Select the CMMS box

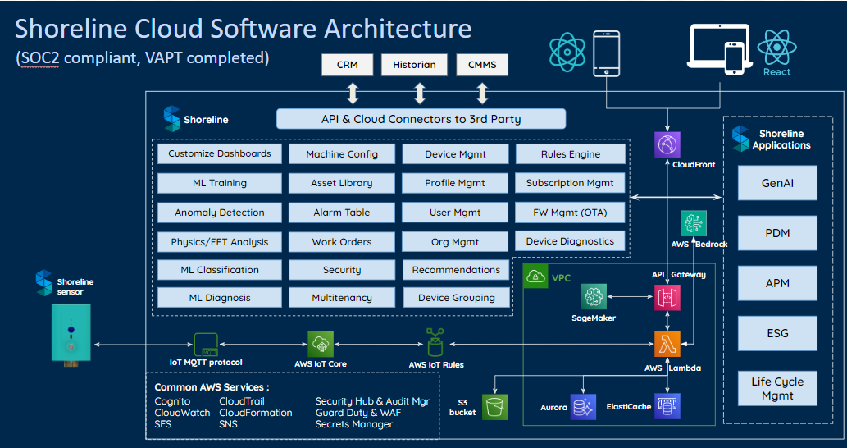coord(482,65)
